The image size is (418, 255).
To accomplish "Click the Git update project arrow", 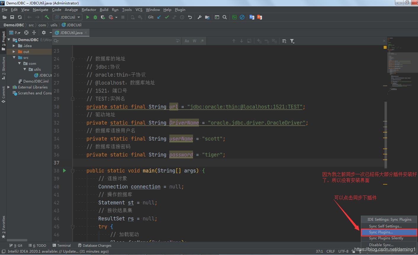I will tap(159, 17).
